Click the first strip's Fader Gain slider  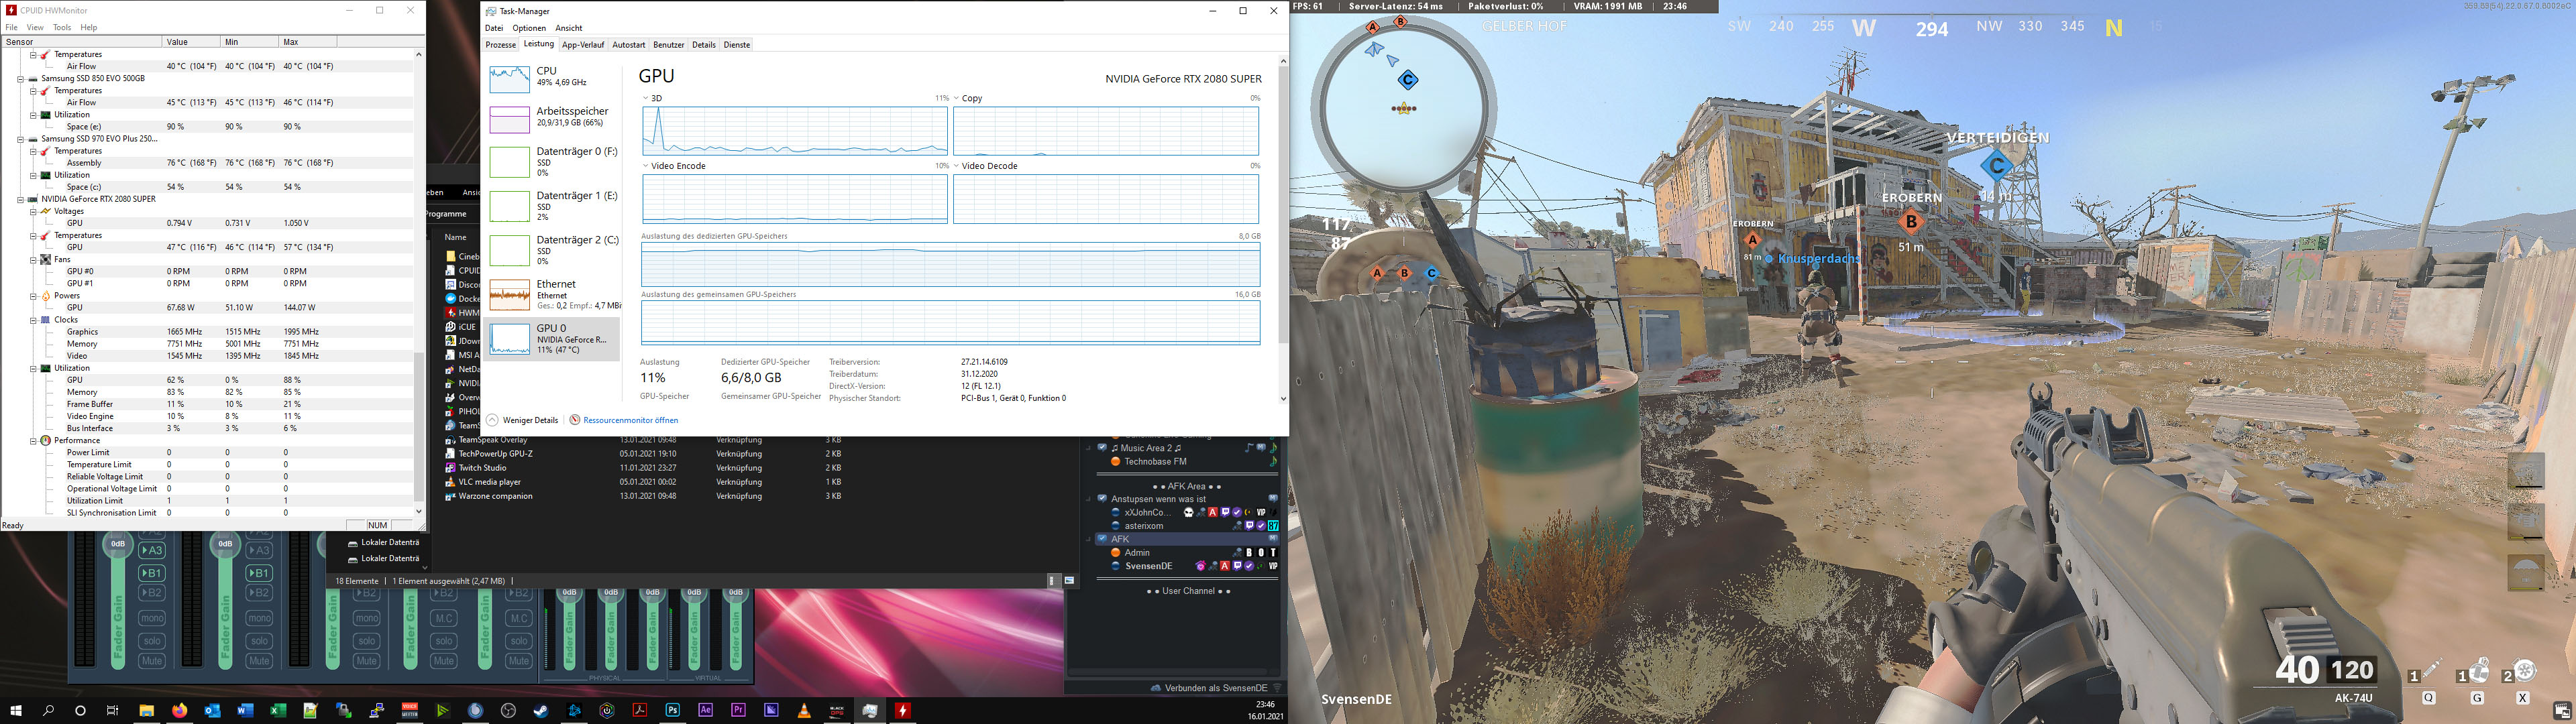point(118,610)
